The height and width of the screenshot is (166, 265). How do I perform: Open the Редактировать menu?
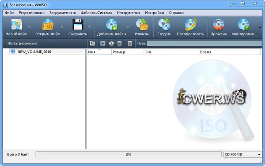32,13
